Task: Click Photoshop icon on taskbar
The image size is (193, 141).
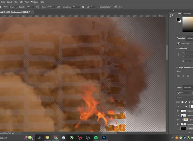Action: [104, 138]
